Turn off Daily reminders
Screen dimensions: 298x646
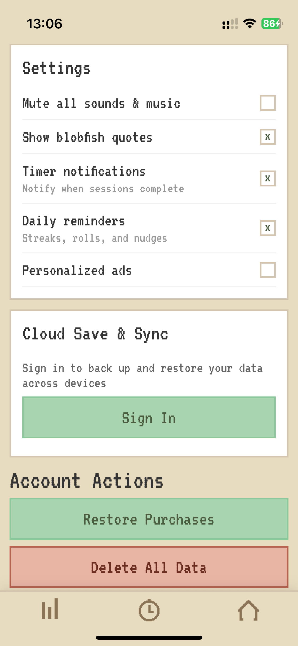pyautogui.click(x=267, y=228)
